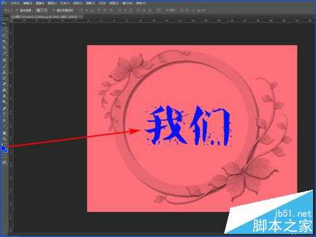The height and width of the screenshot is (237, 316).
Task: Switch to the open document tab
Action: (x=46, y=16)
